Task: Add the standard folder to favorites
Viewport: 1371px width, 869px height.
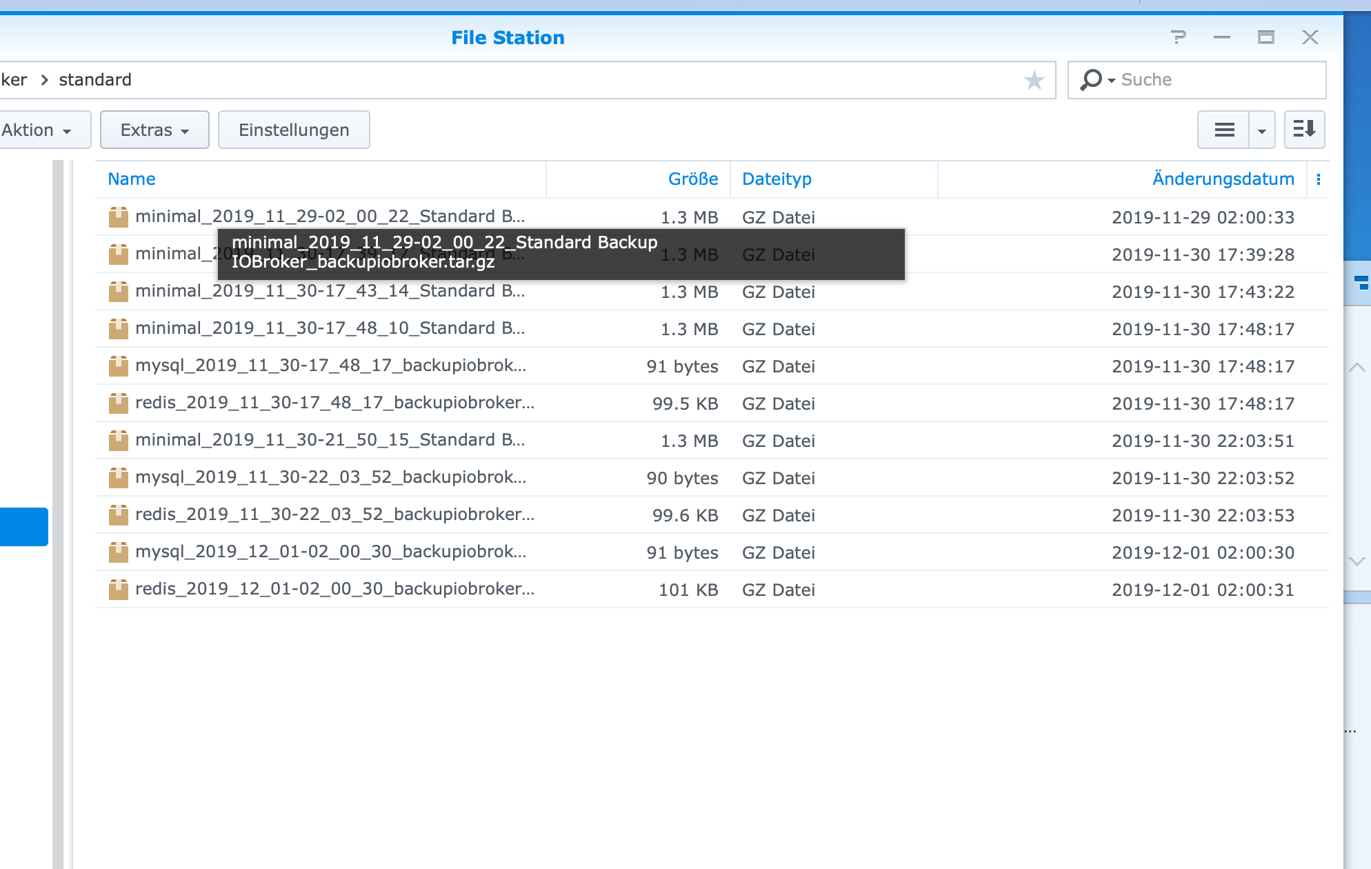Action: point(1034,81)
